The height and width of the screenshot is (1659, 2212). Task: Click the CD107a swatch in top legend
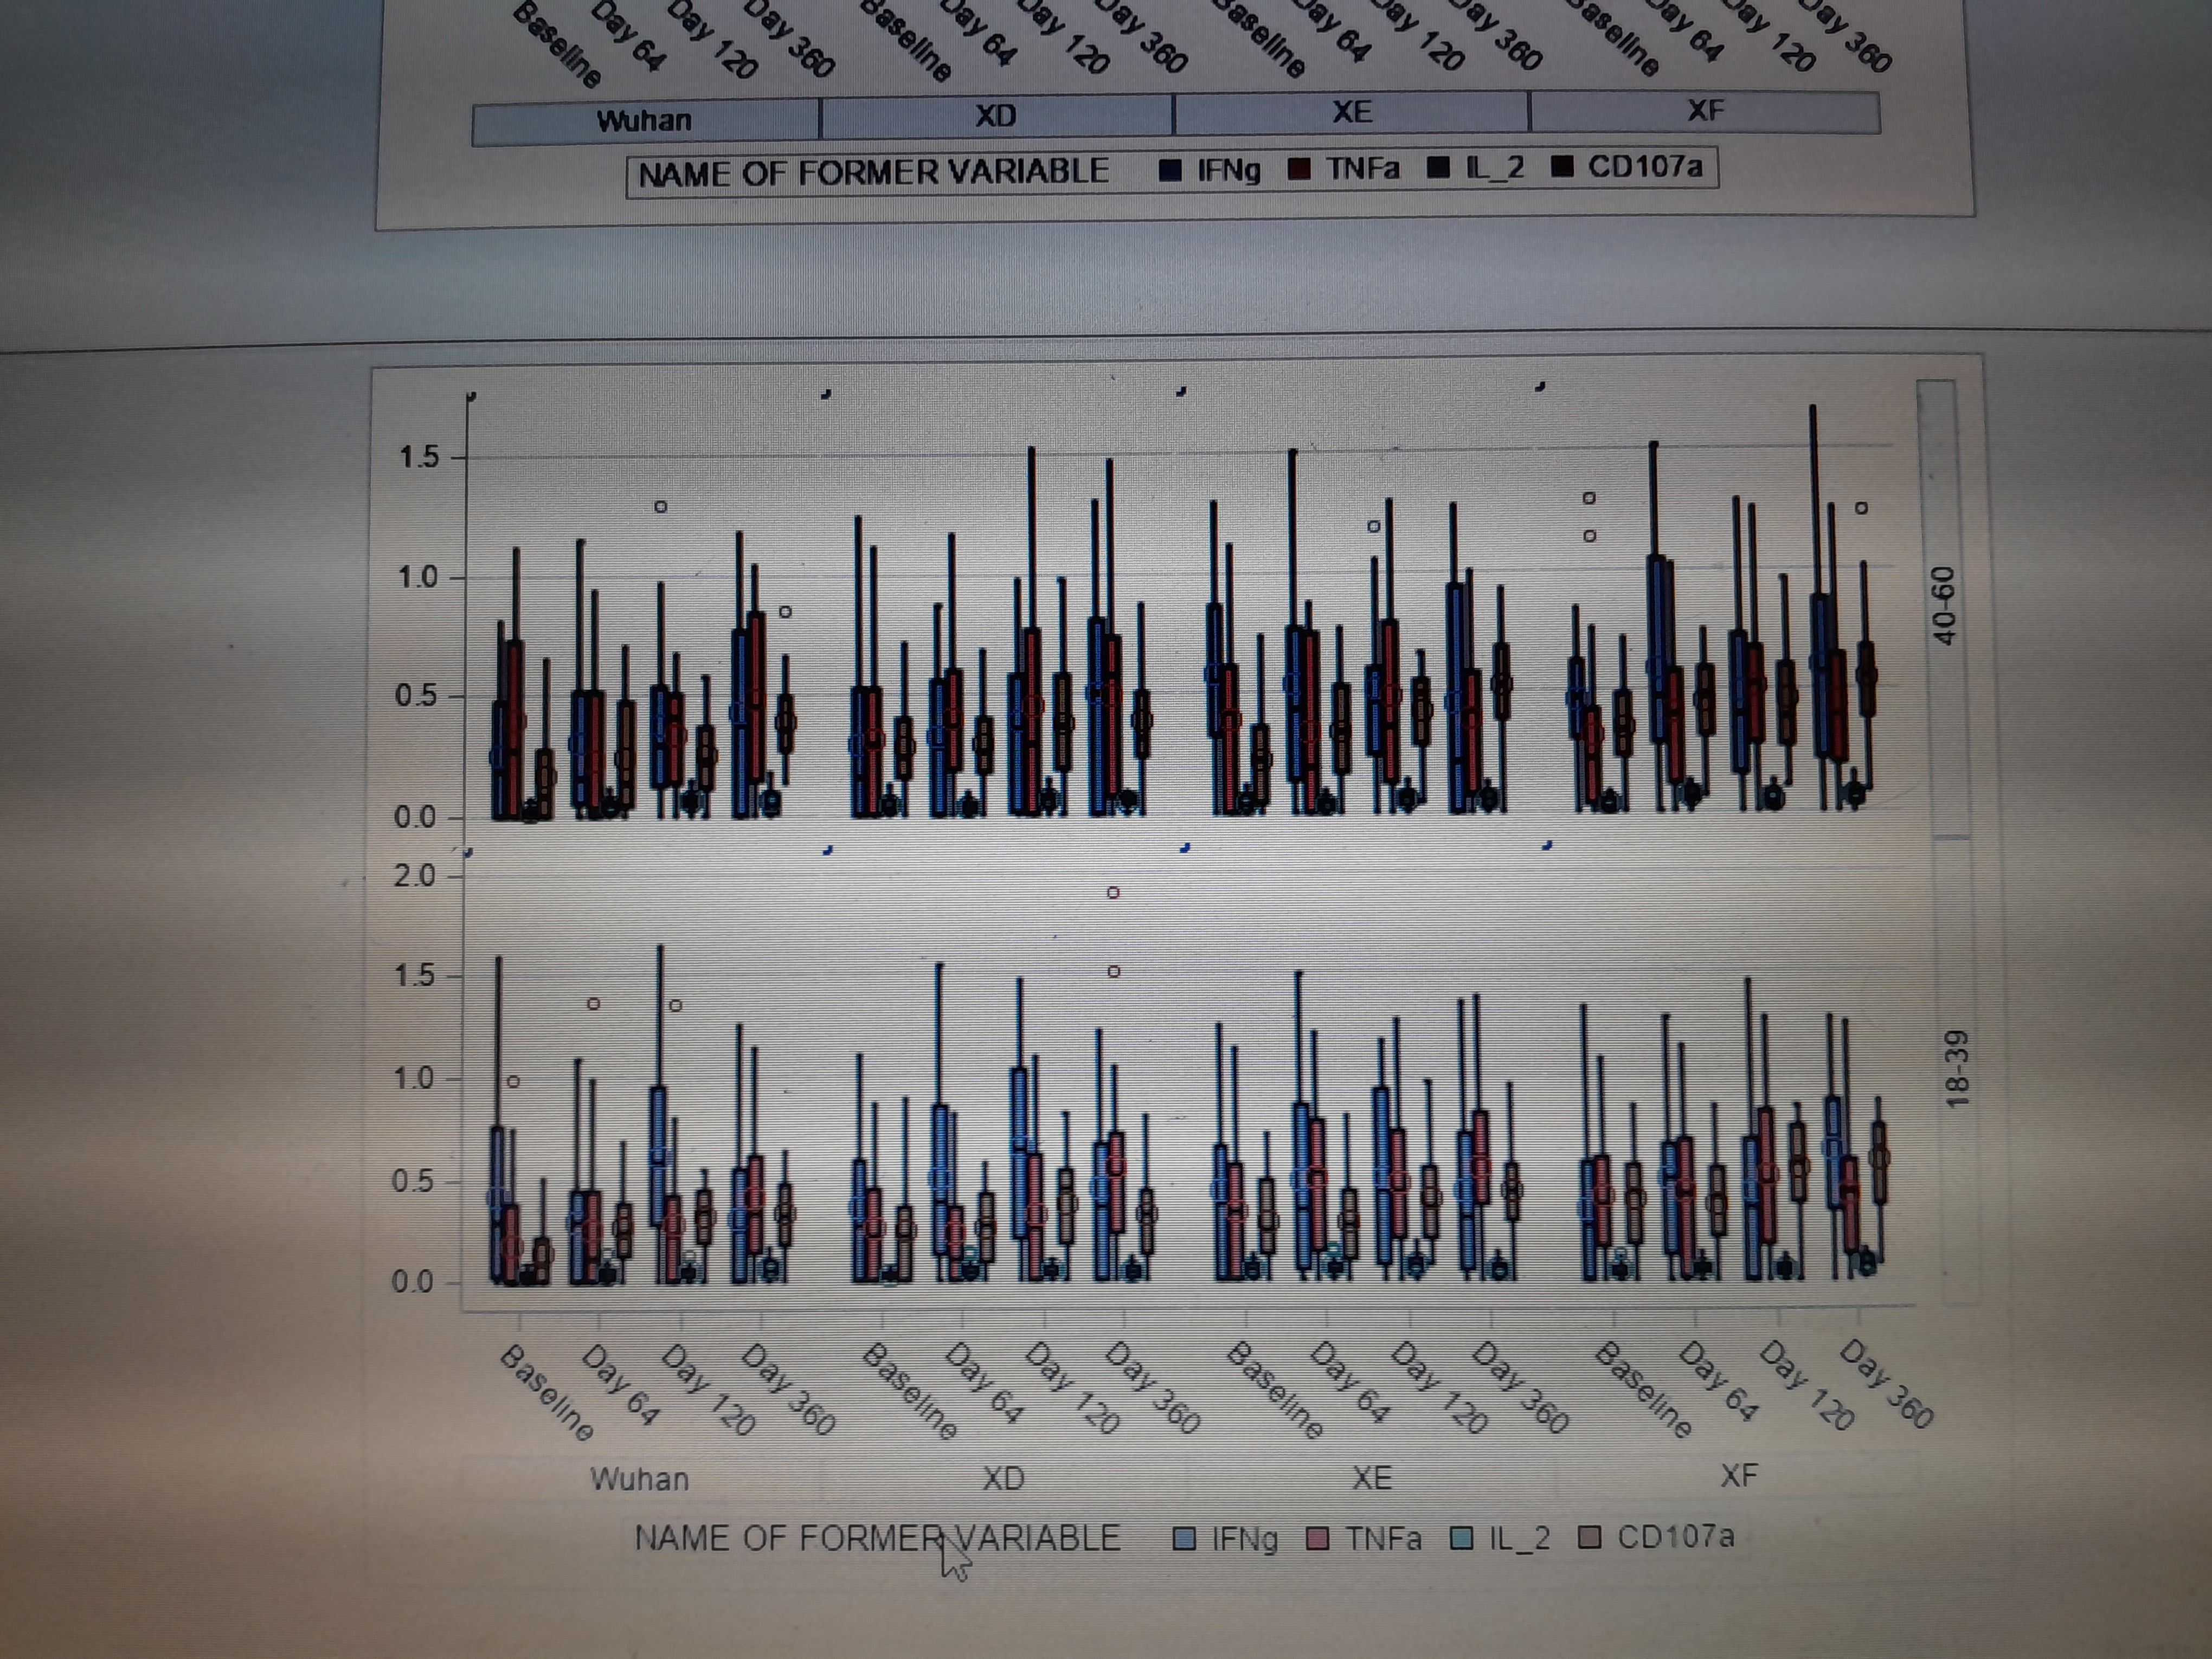1562,166
